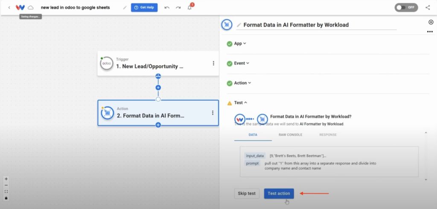This screenshot has height=209, width=437.
Task: Click the Event green checkmark icon
Action: coord(229,64)
